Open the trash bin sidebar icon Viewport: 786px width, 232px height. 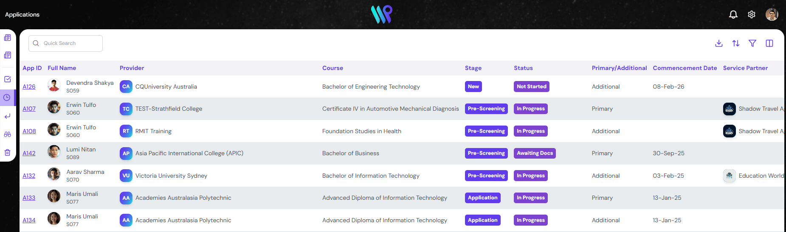8,153
